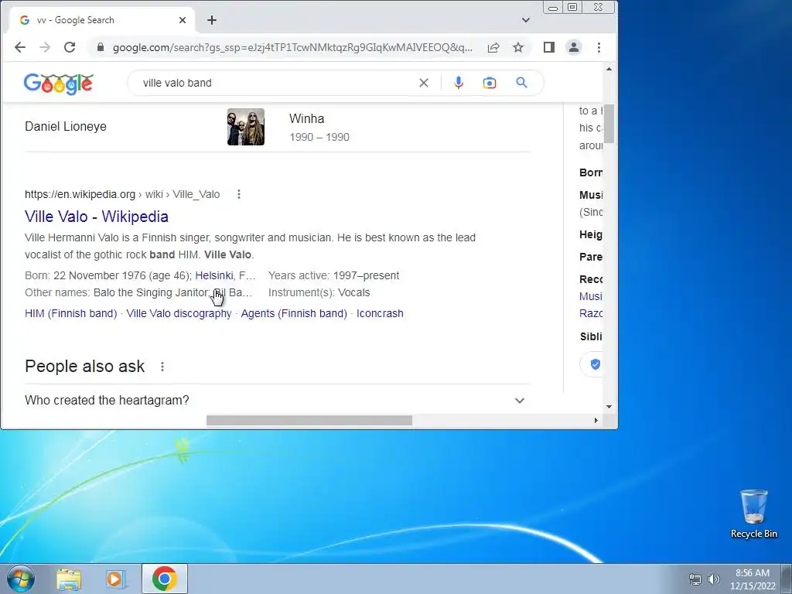Launch Windows Media Player from taskbar
This screenshot has height=594, width=792.
coord(115,579)
